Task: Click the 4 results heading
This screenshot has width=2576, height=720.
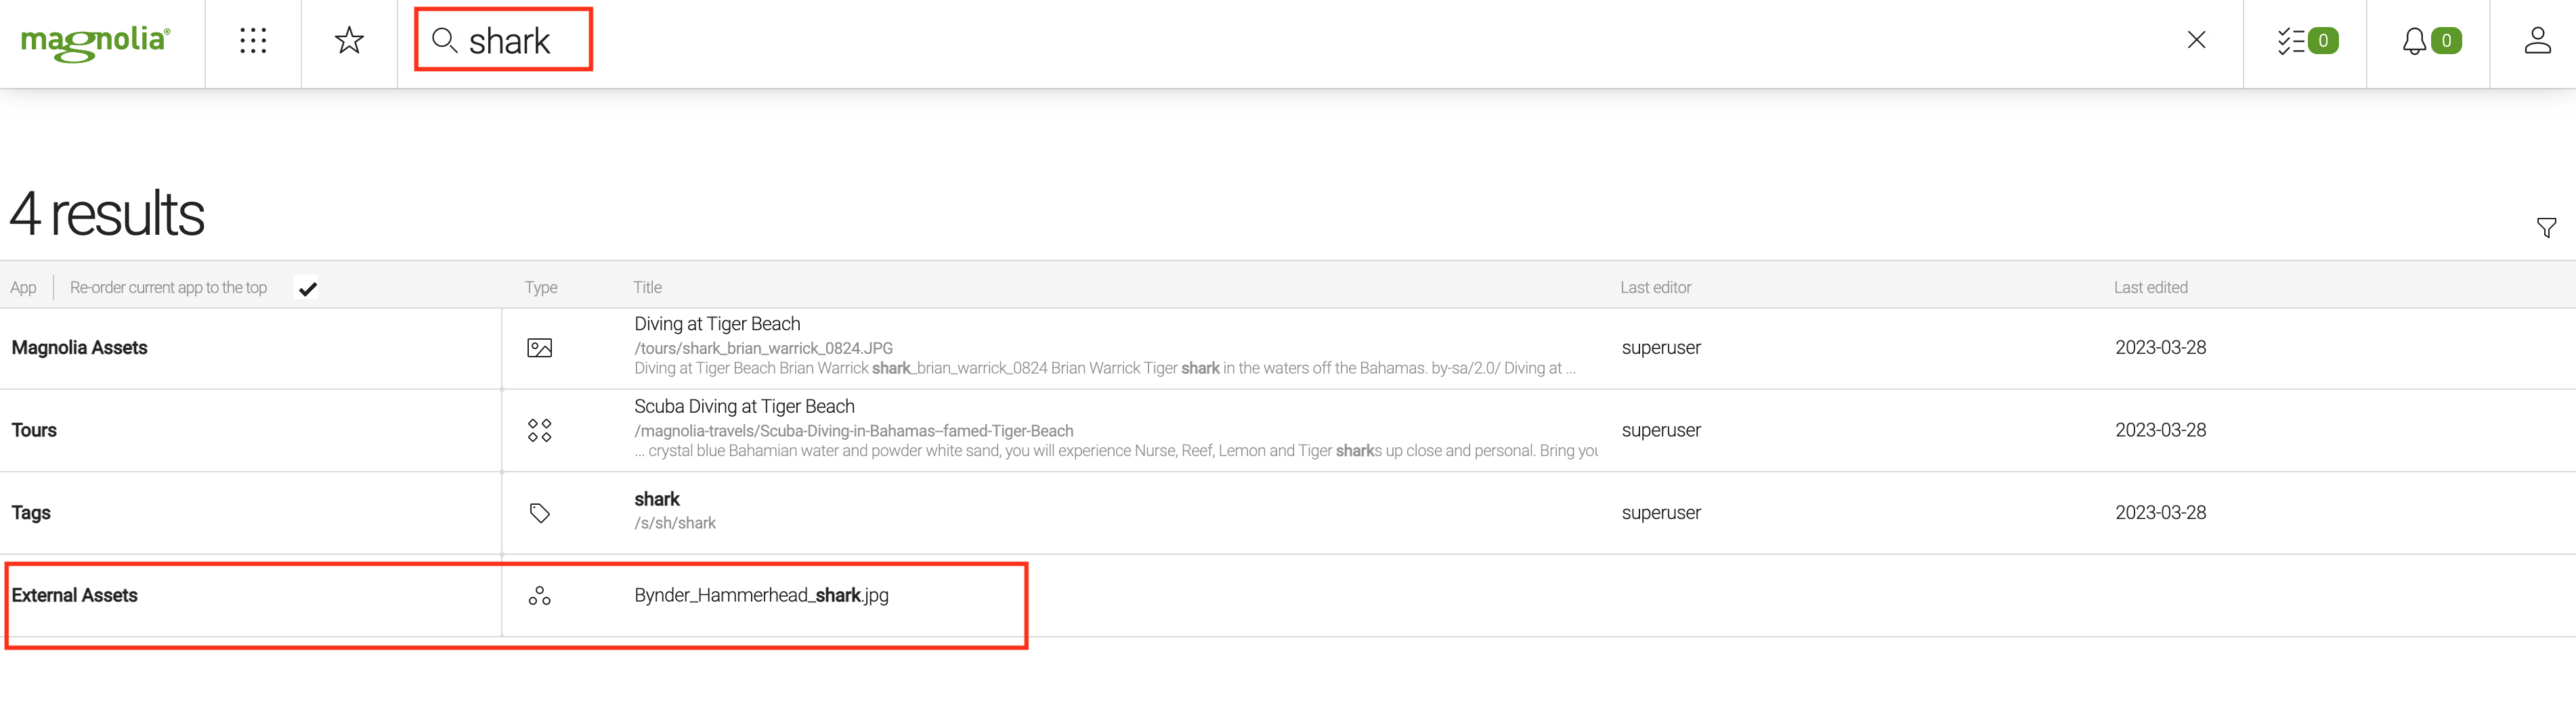Action: (x=107, y=214)
